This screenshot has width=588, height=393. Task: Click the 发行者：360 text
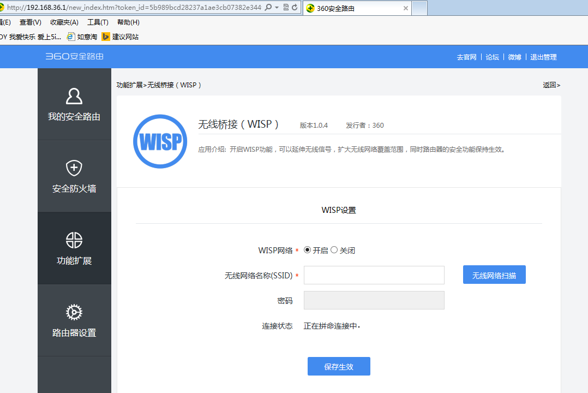pos(365,126)
